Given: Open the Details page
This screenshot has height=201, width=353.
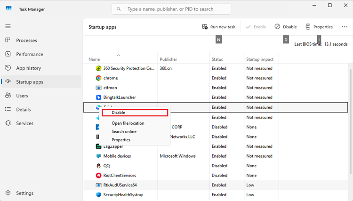Looking at the screenshot, I should point(23,109).
